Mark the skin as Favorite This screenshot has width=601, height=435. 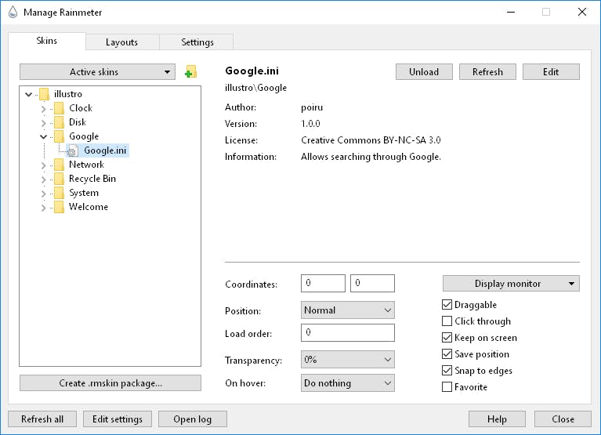click(x=447, y=387)
